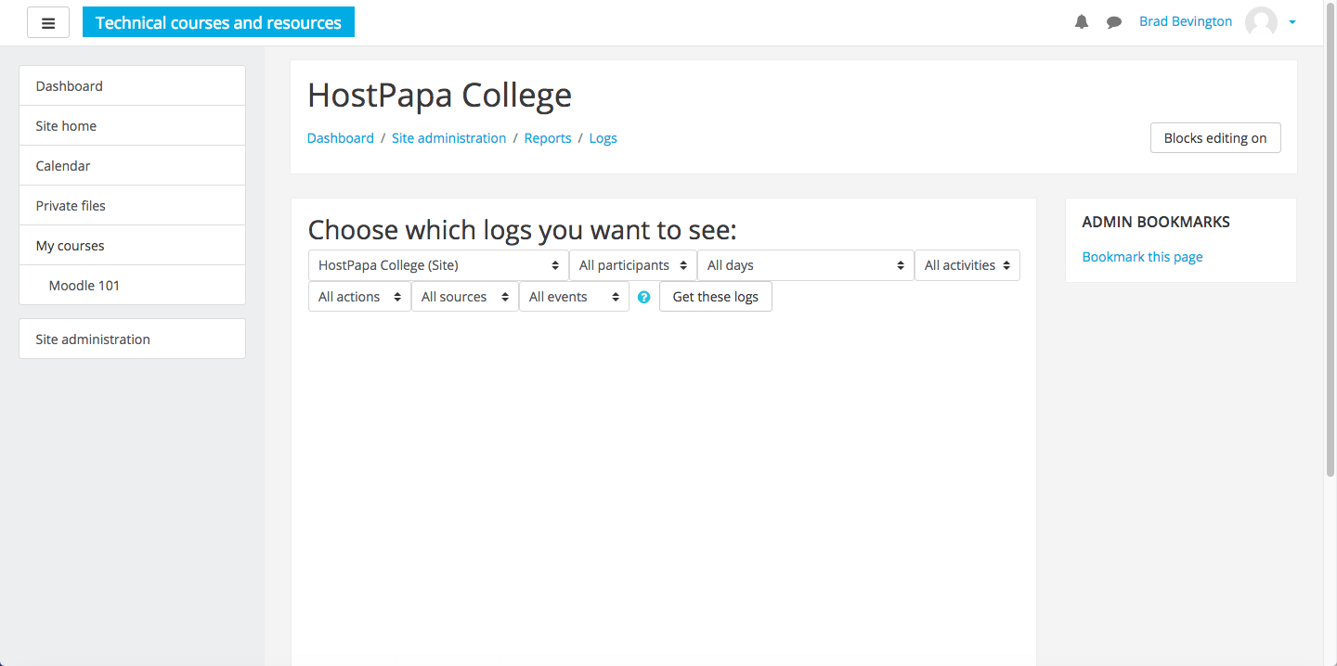Open the All sources dropdown
The width and height of the screenshot is (1337, 666).
click(465, 297)
